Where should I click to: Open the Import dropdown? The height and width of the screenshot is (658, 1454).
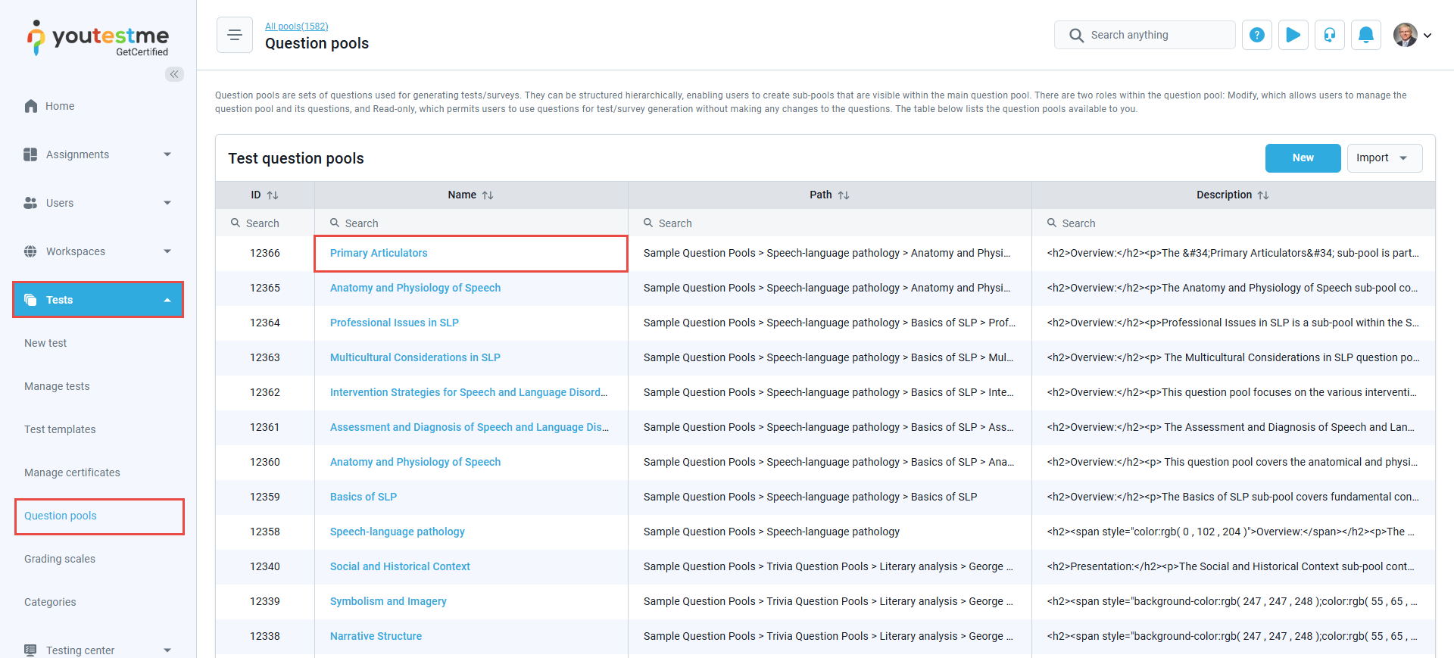[1384, 158]
